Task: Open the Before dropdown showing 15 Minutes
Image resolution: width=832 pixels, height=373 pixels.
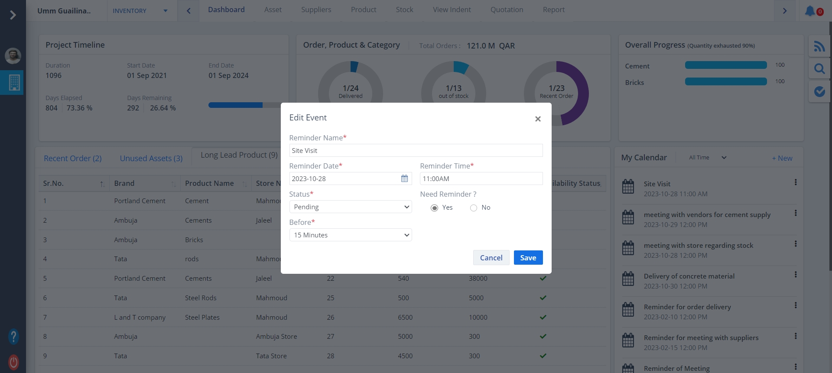Action: coord(350,235)
